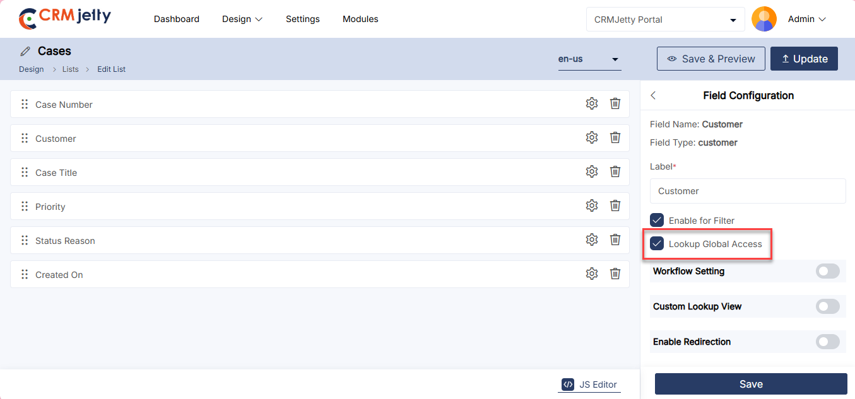Click the trash icon for Created On

pyautogui.click(x=615, y=274)
